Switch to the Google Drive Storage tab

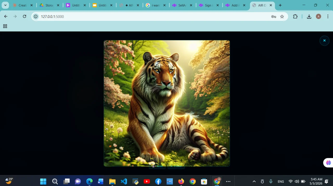pos(49,5)
